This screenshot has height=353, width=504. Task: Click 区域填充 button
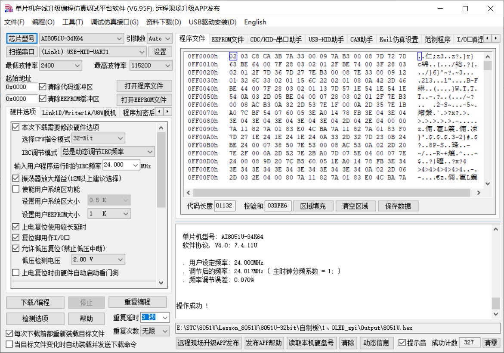(x=313, y=206)
